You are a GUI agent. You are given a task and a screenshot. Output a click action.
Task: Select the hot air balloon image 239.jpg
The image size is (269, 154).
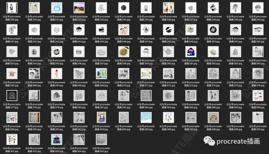(236, 8)
